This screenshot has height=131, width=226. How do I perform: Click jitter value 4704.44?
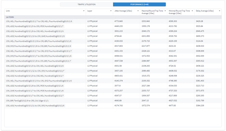tap(118, 36)
